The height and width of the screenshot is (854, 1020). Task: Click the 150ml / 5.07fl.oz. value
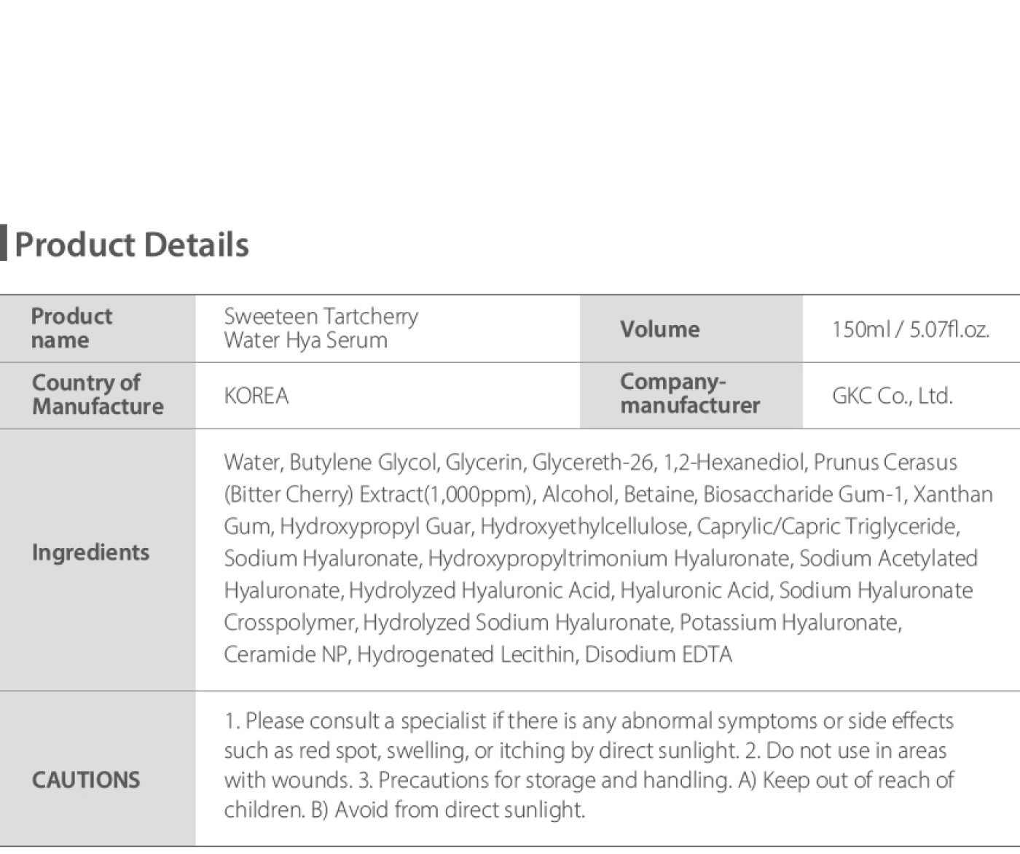tap(911, 329)
